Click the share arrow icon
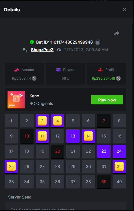Screen dimensions: 134x211 coord(117,33)
